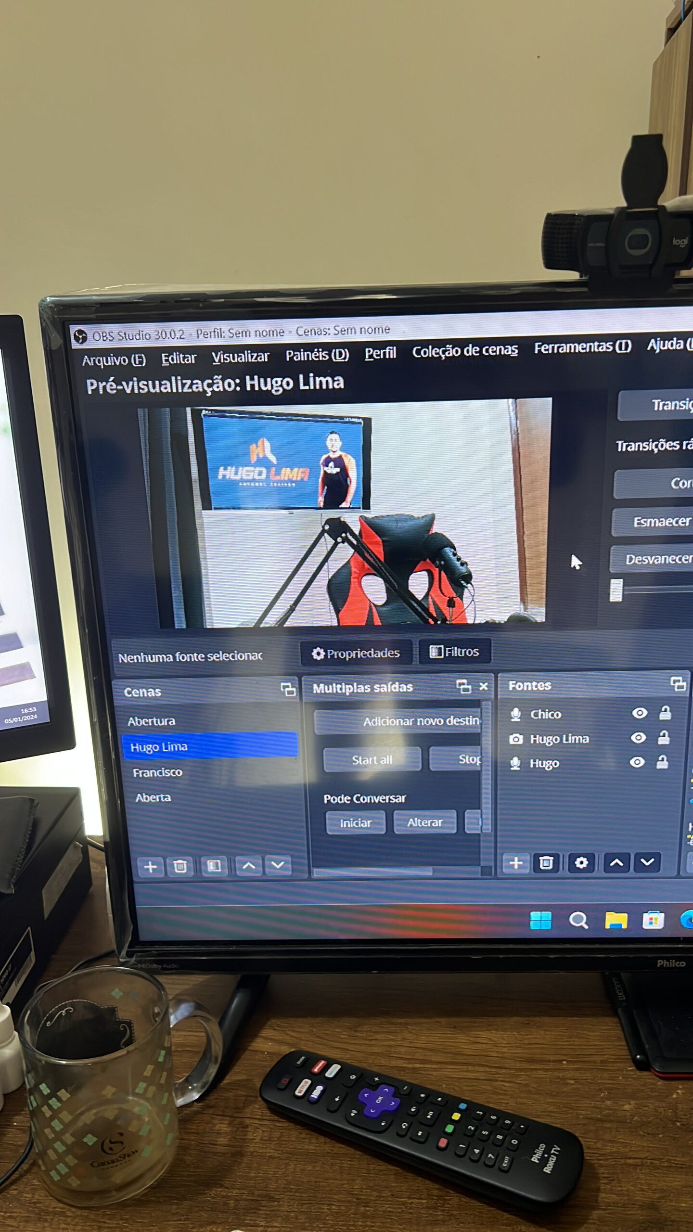Image resolution: width=693 pixels, height=1232 pixels.
Task: Open the Arquivo menu
Action: (114, 360)
